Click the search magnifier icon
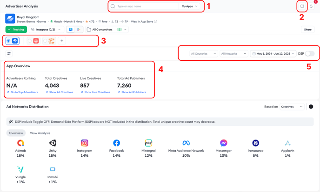The height and width of the screenshot is (192, 320). [113, 6]
